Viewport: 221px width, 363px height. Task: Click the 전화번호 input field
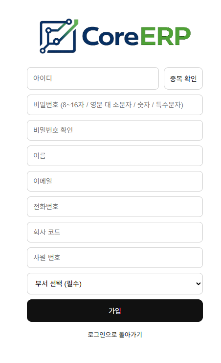click(115, 207)
